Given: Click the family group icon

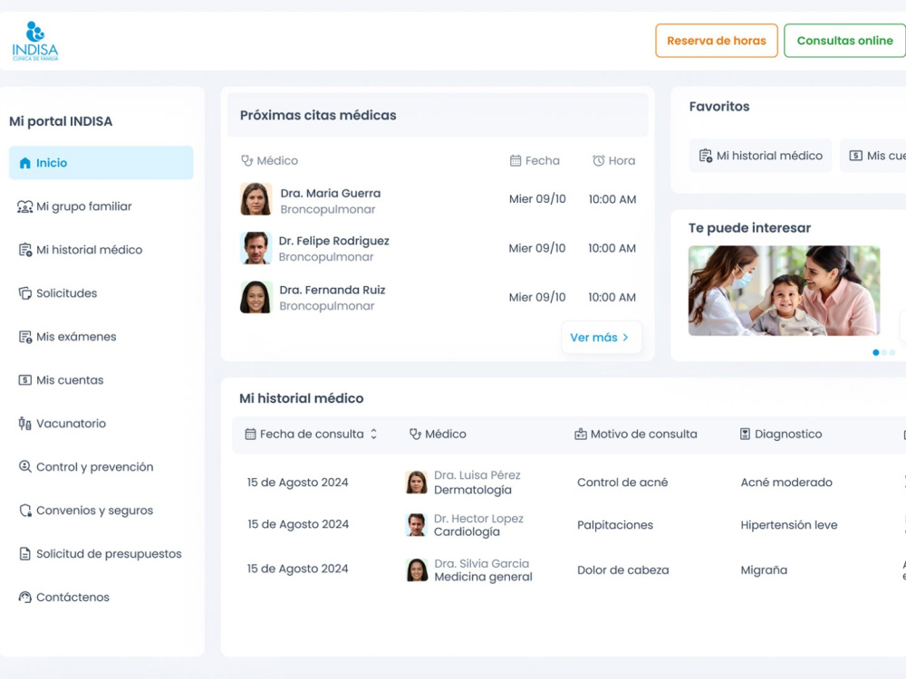Looking at the screenshot, I should click(x=24, y=206).
